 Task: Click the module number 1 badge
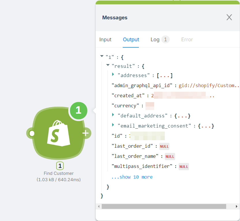(x=60, y=166)
